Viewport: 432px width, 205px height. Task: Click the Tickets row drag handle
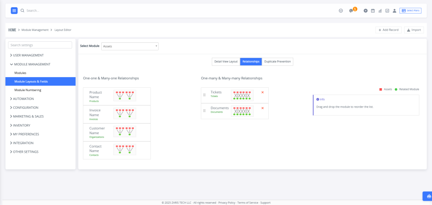(x=205, y=95)
